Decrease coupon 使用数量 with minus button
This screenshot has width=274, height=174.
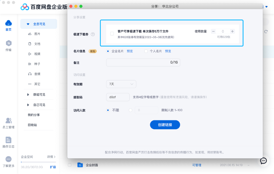coord(213,31)
